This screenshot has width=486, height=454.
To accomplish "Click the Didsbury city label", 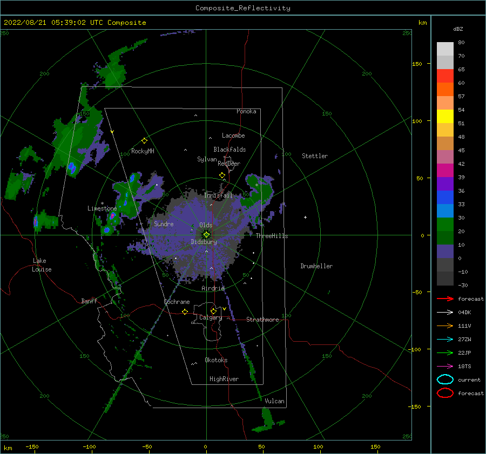I will (204, 242).
